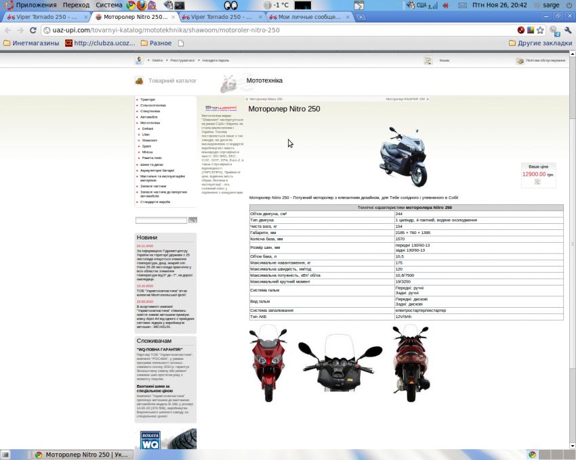Image resolution: width=576 pixels, height=460 pixels.
Task: Click the handlebar dashboard view thumbnail
Action: (x=340, y=363)
